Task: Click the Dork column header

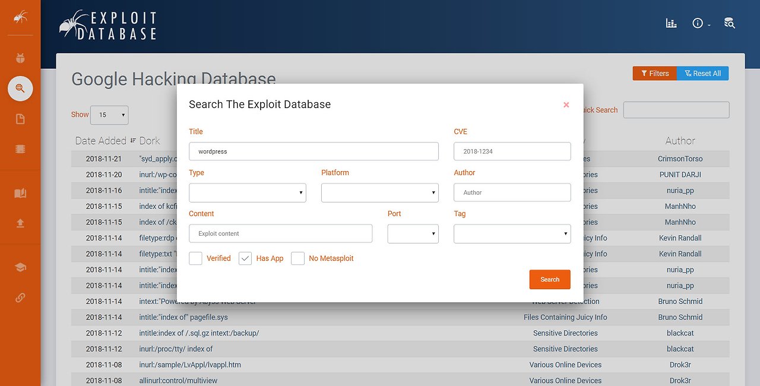Action: click(150, 141)
